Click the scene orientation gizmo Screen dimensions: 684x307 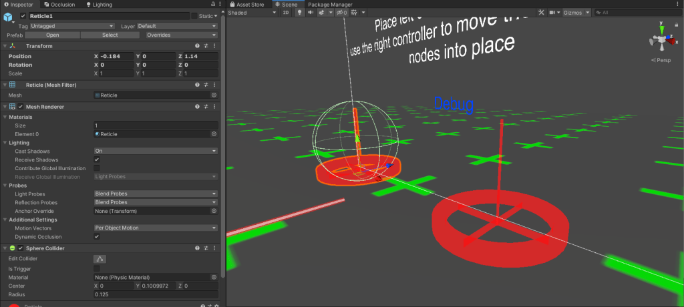(x=661, y=41)
